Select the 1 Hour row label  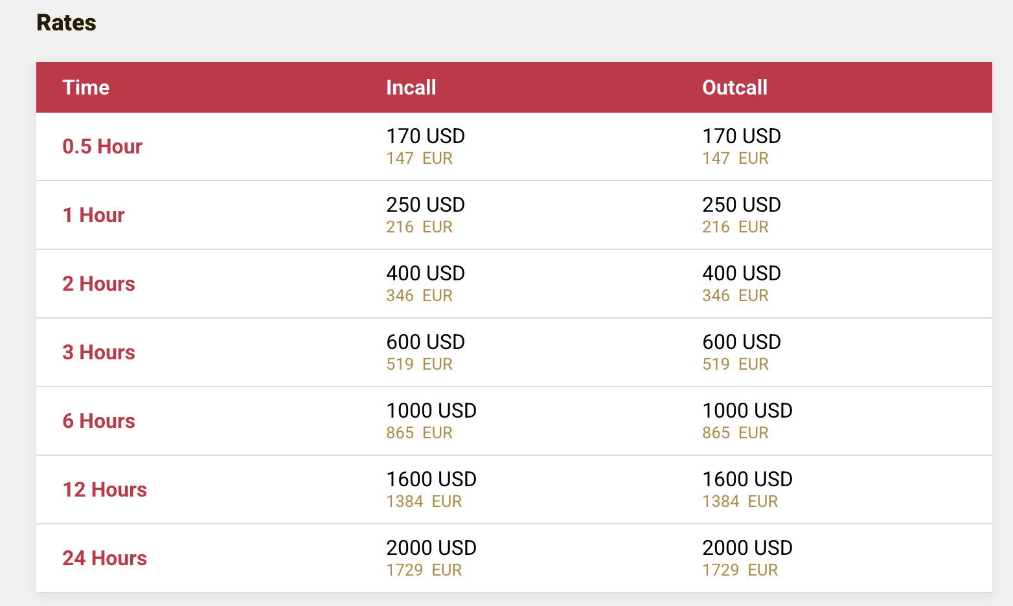point(93,215)
